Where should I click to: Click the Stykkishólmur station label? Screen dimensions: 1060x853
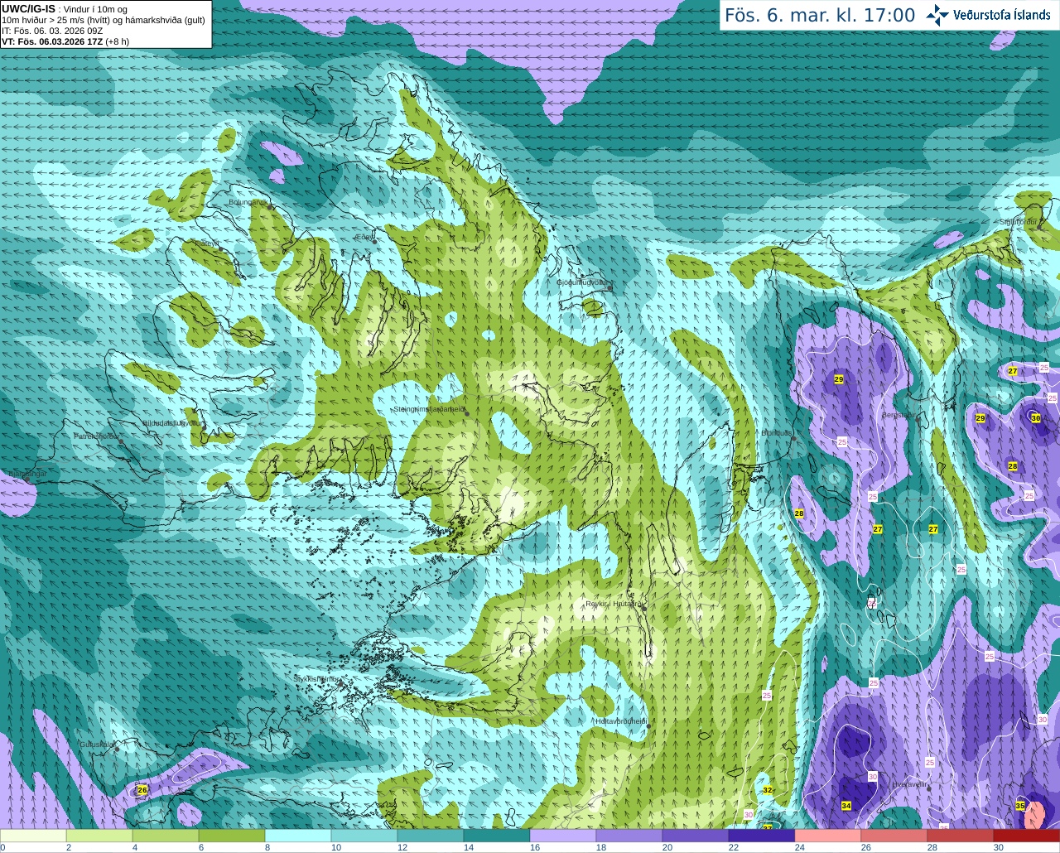[x=316, y=679]
